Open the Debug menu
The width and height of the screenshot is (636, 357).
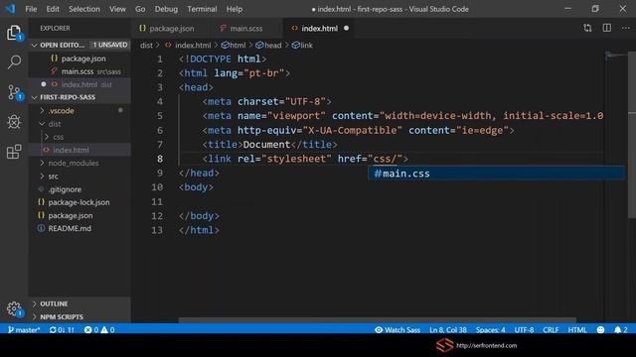166,9
